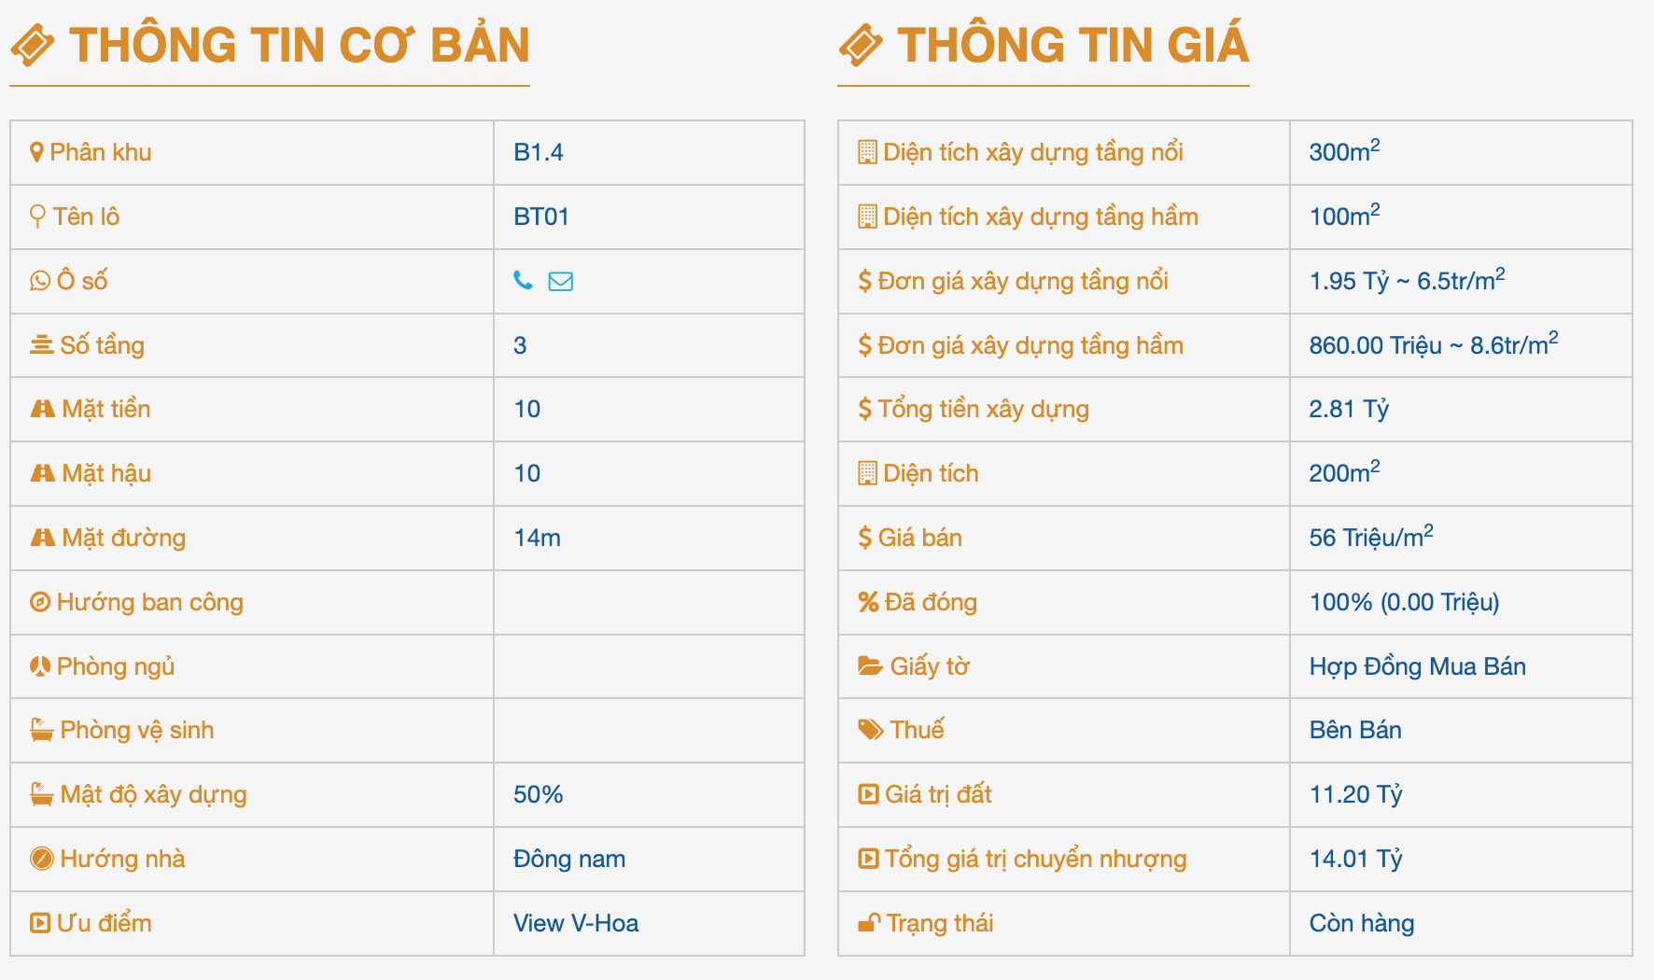Click the road icon beside Mặt tiền
Screen dimensions: 1654x980
[x=43, y=409]
